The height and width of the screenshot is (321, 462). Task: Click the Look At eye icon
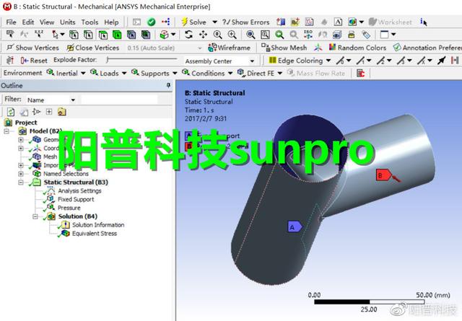(337, 35)
